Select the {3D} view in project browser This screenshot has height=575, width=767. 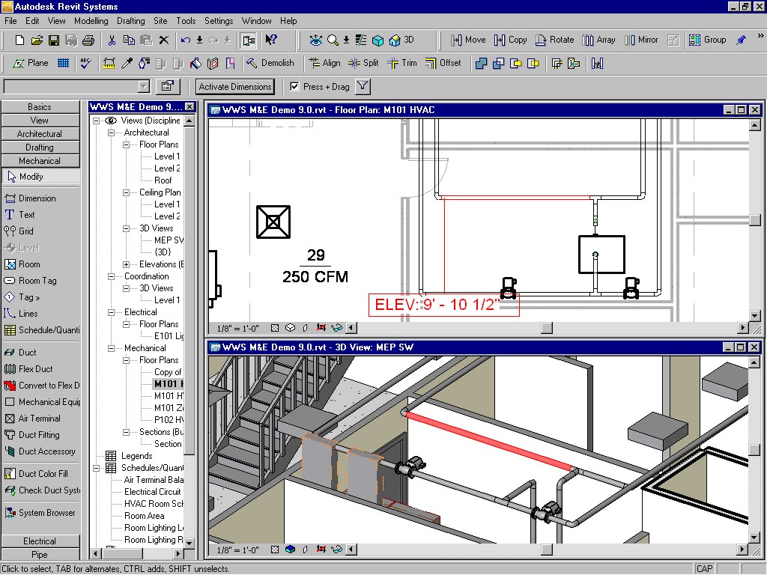163,252
